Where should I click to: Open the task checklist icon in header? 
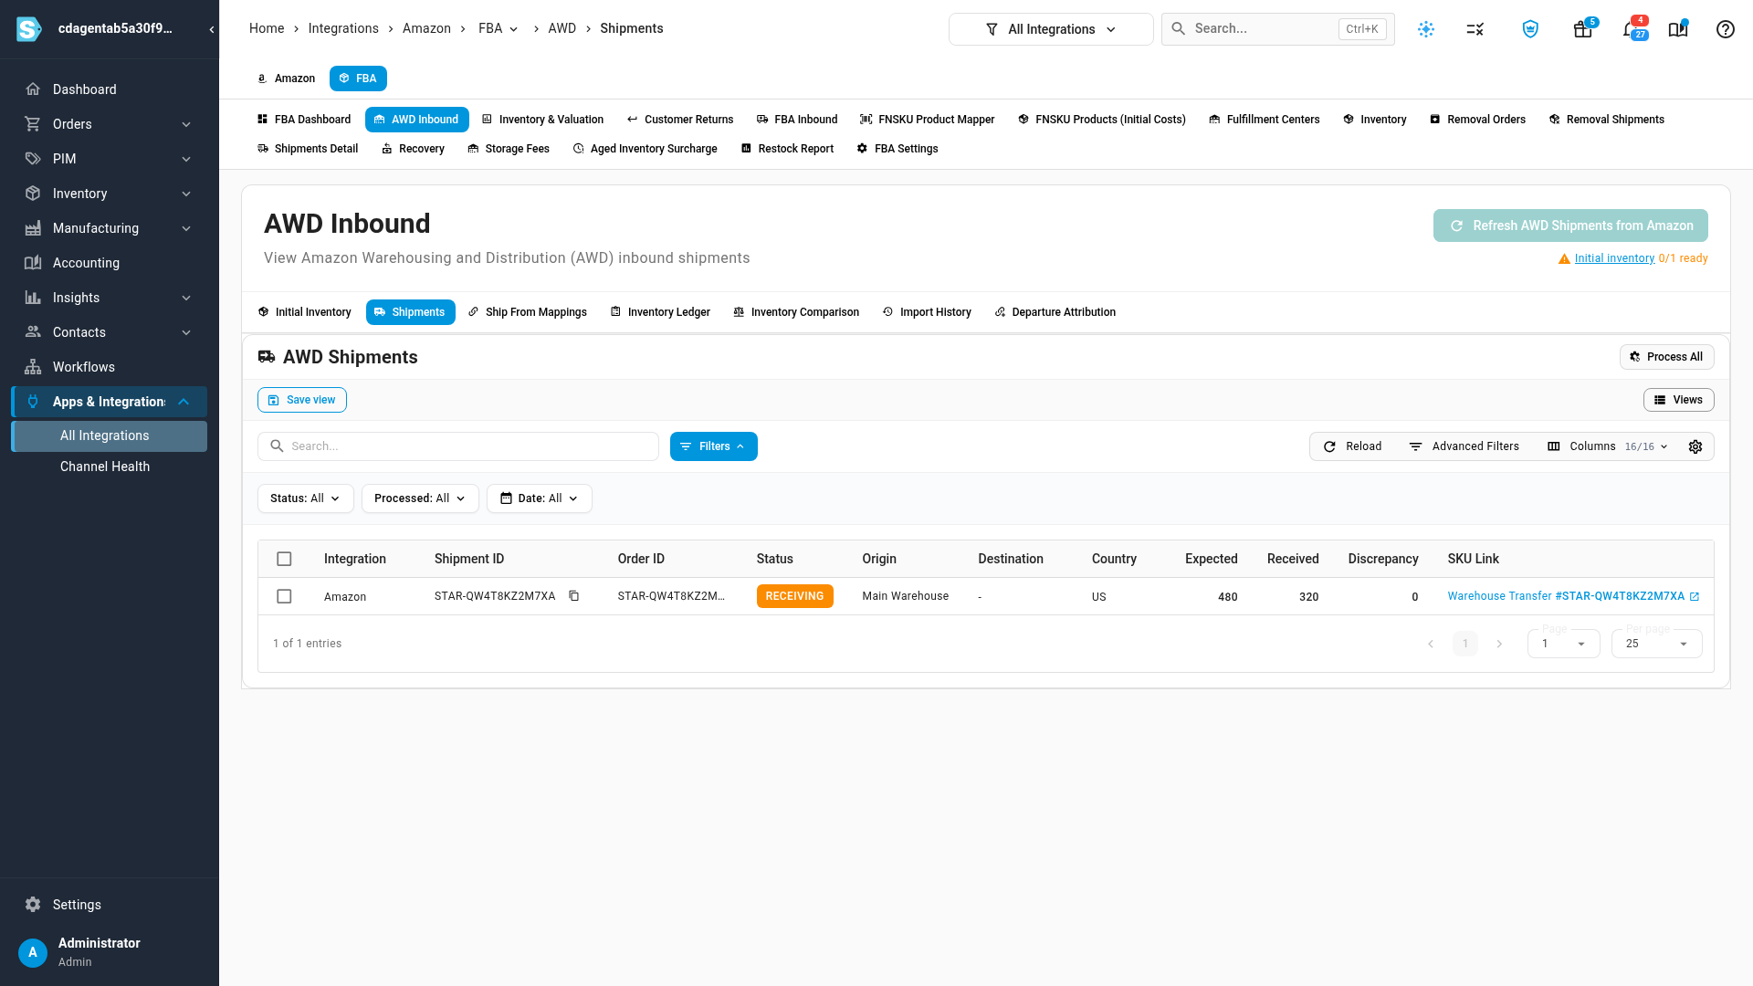1475,29
